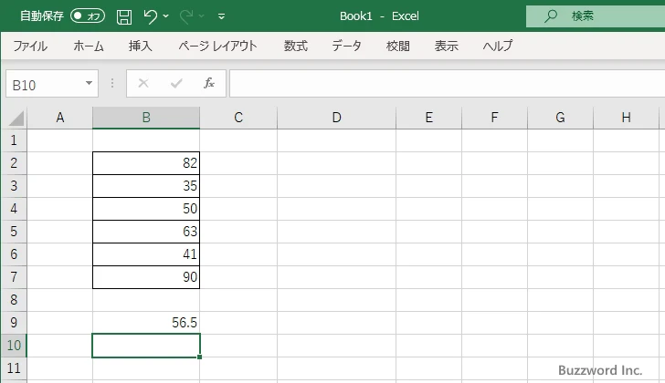Click the Undo arrow icon

click(x=152, y=16)
